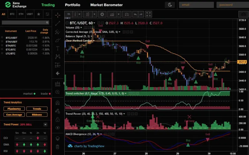
Task: Favorite the BTC/USDT instrument star
Action: pos(2,37)
